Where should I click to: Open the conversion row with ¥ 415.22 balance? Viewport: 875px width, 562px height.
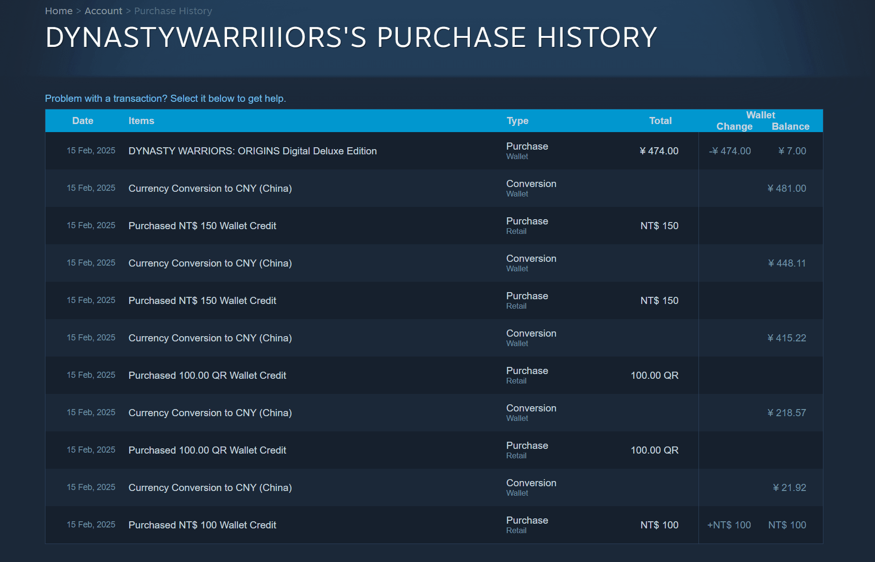tap(434, 338)
